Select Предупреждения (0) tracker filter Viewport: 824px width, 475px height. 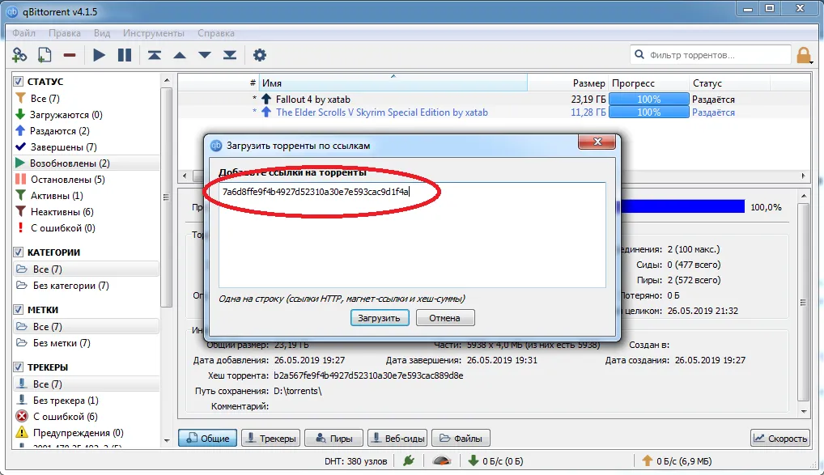(x=79, y=433)
